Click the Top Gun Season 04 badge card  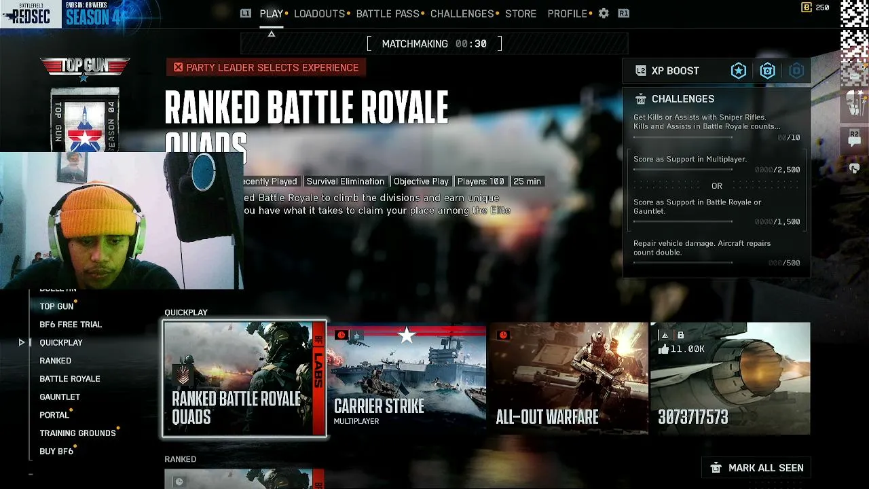85,120
